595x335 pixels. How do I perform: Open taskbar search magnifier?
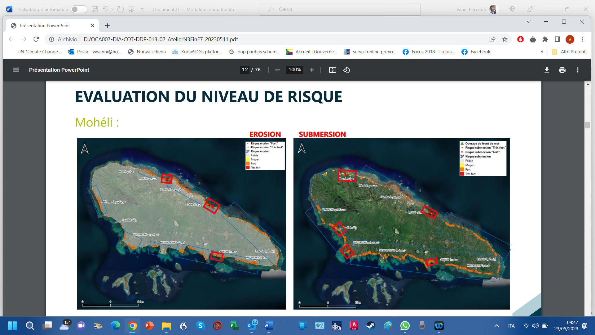coord(30,326)
